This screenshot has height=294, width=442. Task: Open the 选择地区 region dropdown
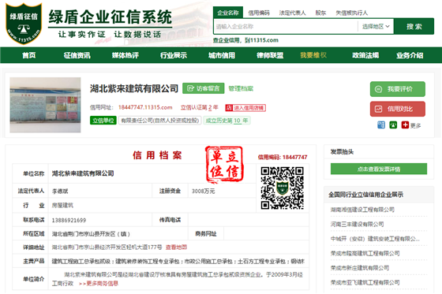click(x=376, y=27)
